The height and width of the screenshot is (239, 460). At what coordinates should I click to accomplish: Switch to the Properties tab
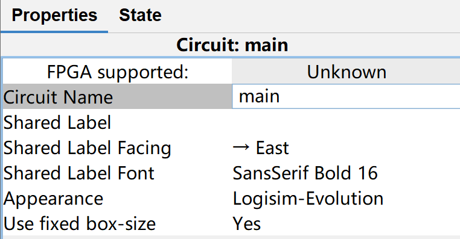pos(54,16)
